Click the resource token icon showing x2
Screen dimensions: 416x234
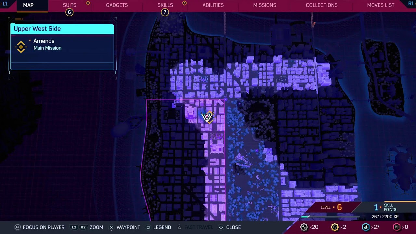(x=335, y=227)
